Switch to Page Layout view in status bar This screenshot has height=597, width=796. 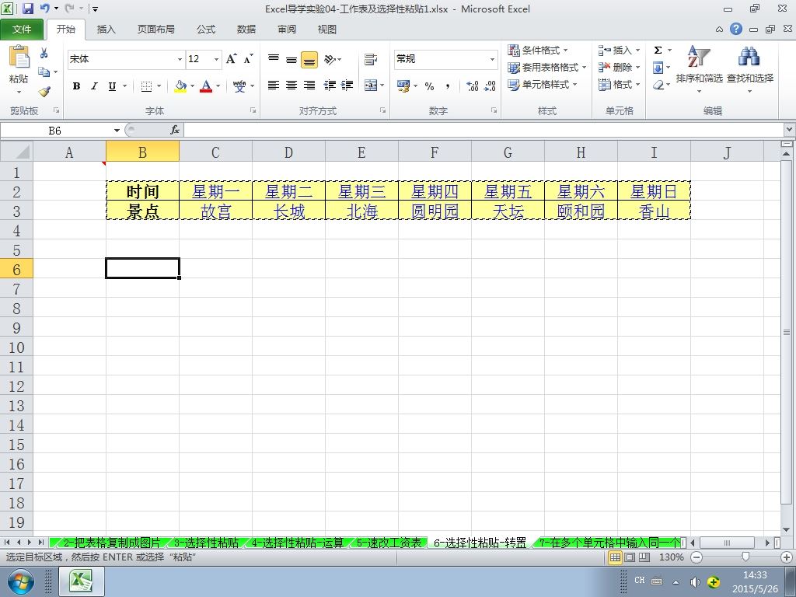click(630, 557)
